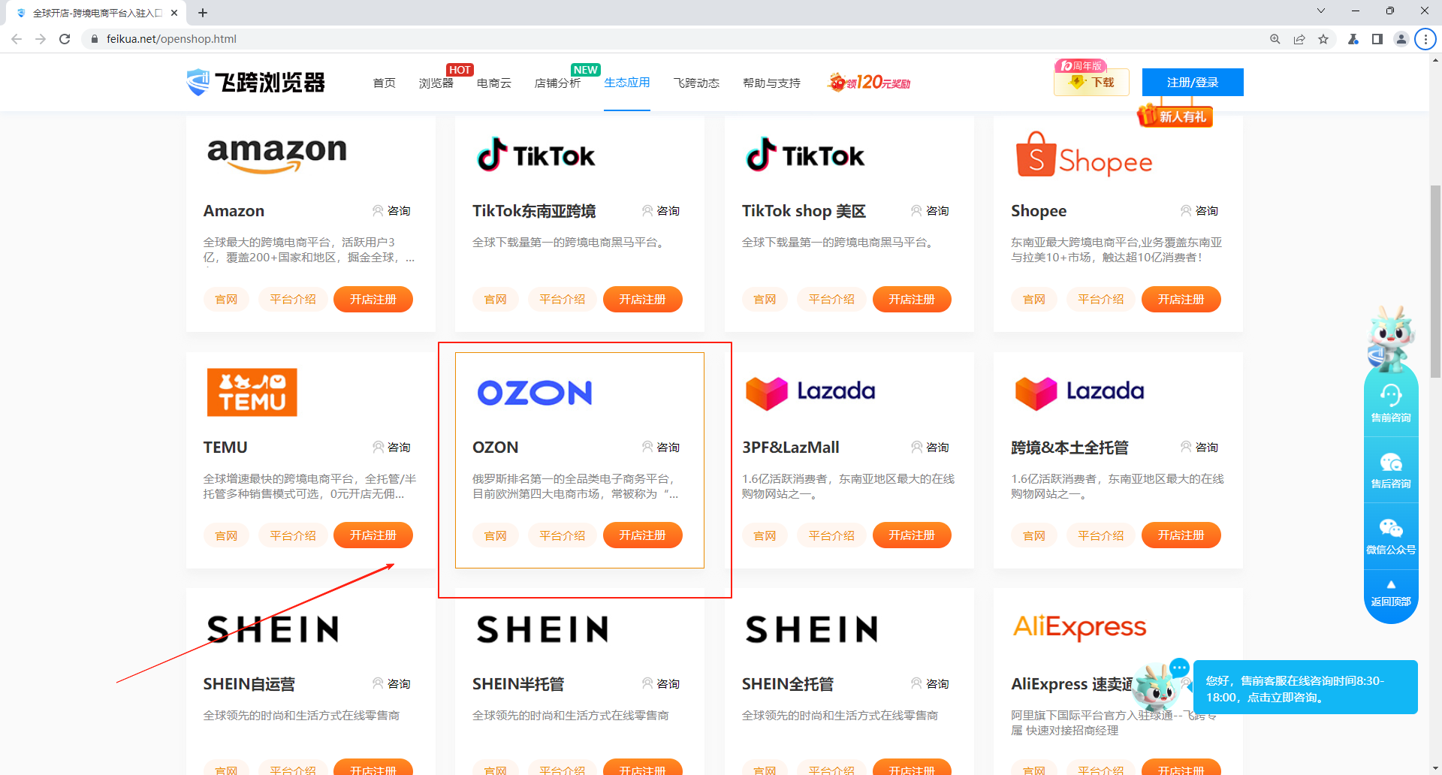This screenshot has width=1442, height=775.
Task: Click the 新人有礼 gift badge
Action: (x=1175, y=116)
